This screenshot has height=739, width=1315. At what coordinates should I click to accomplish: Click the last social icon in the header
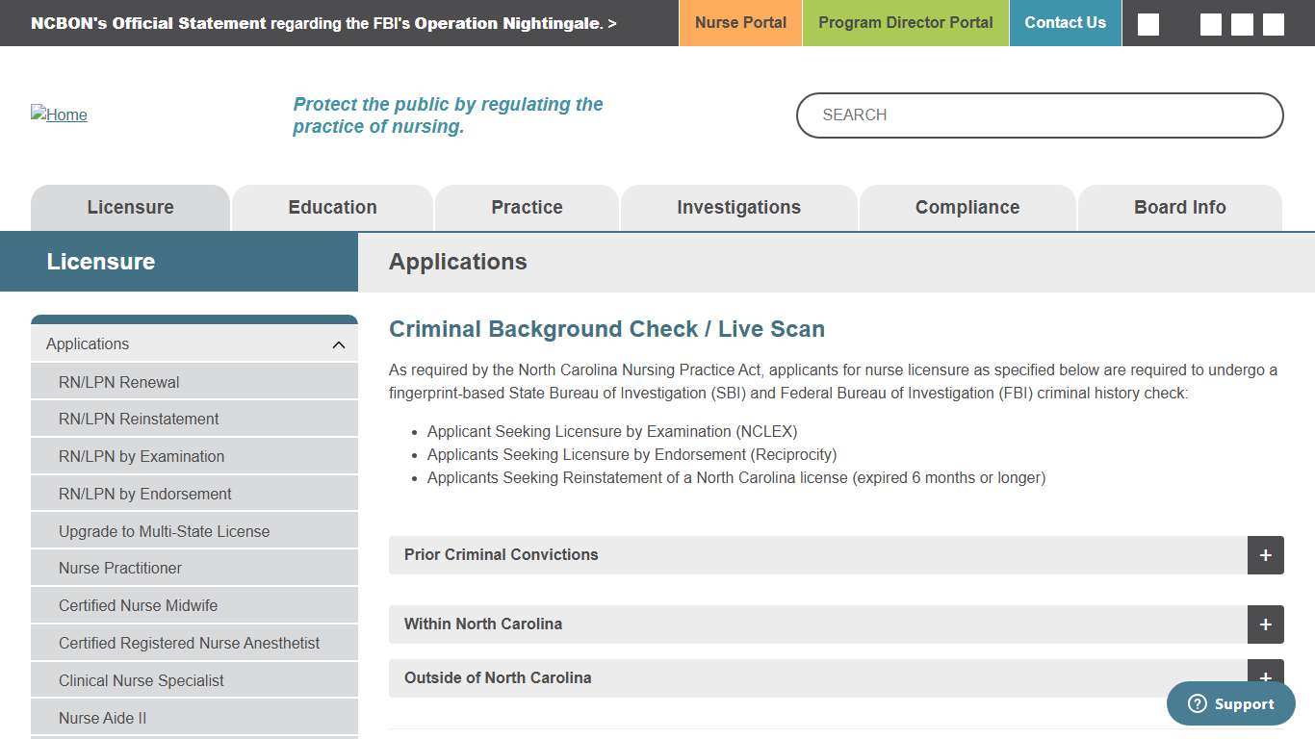pyautogui.click(x=1273, y=23)
